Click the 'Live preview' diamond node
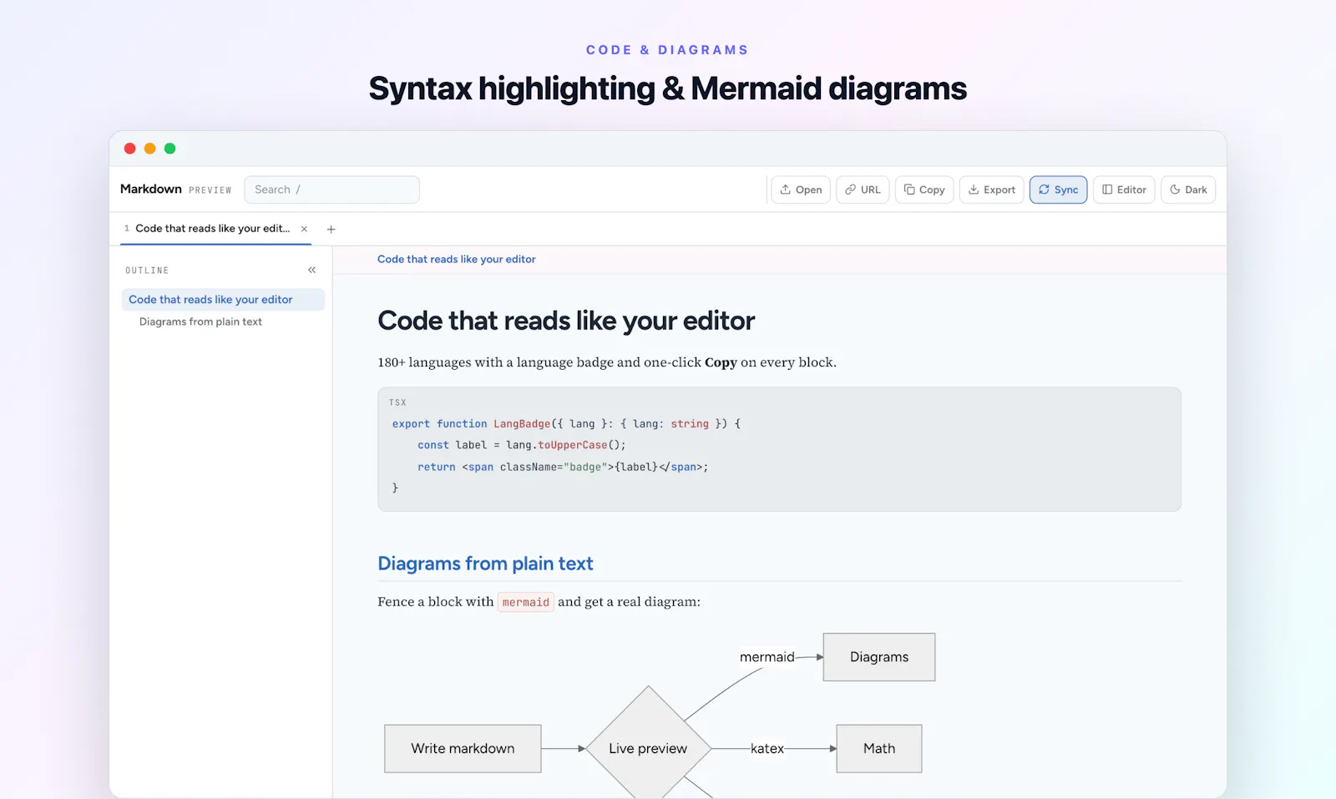 (648, 748)
